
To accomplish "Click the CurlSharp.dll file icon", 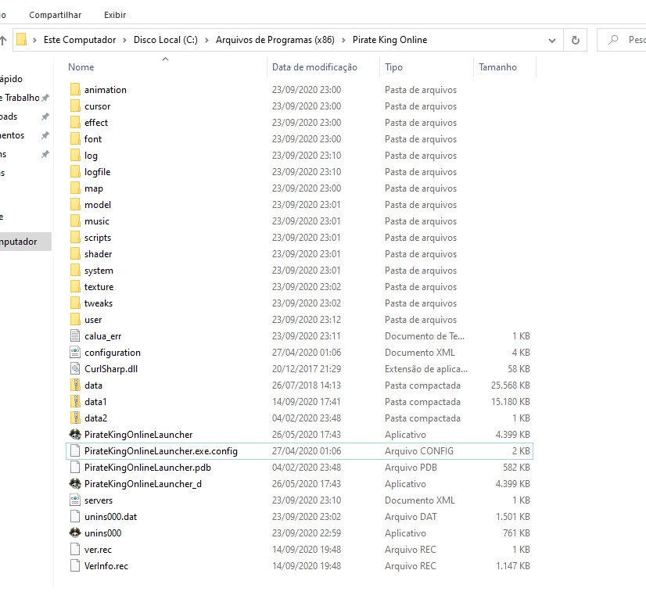I will 75,369.
